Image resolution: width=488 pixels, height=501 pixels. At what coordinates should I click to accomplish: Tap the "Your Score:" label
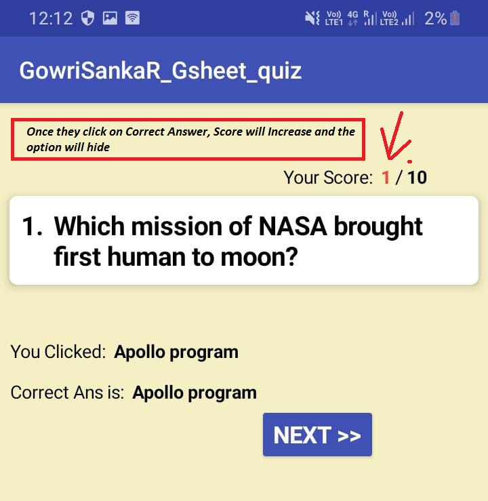(x=328, y=178)
